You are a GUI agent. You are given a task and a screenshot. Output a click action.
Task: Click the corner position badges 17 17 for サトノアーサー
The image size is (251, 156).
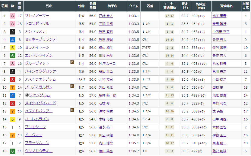click(170, 16)
